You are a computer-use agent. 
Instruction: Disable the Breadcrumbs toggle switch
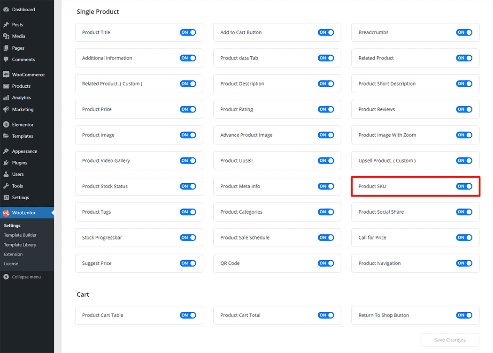[464, 32]
